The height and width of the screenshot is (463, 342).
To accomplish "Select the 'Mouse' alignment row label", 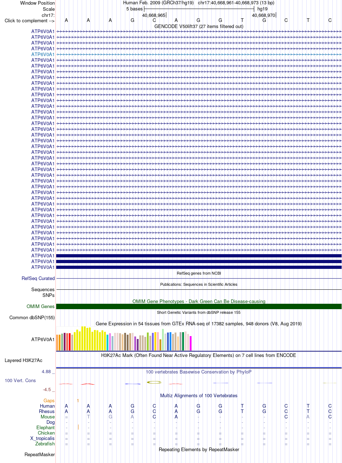I will (x=48, y=417).
